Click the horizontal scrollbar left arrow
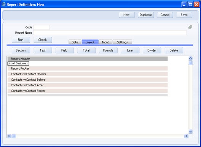Screen dimensions: 201x147 click(9, 136)
